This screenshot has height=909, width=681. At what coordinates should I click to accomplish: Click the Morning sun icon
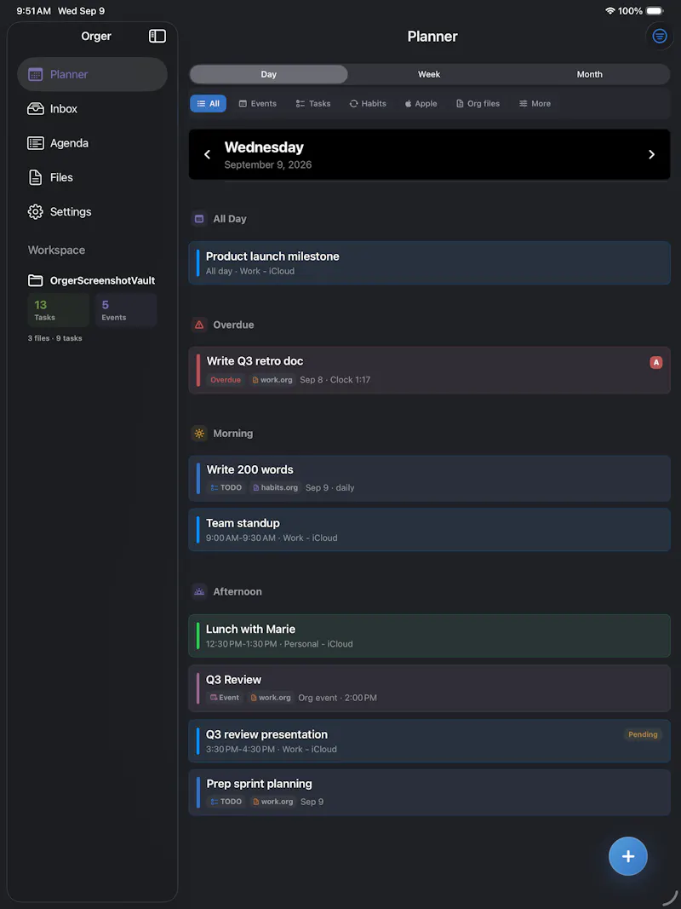click(x=199, y=433)
